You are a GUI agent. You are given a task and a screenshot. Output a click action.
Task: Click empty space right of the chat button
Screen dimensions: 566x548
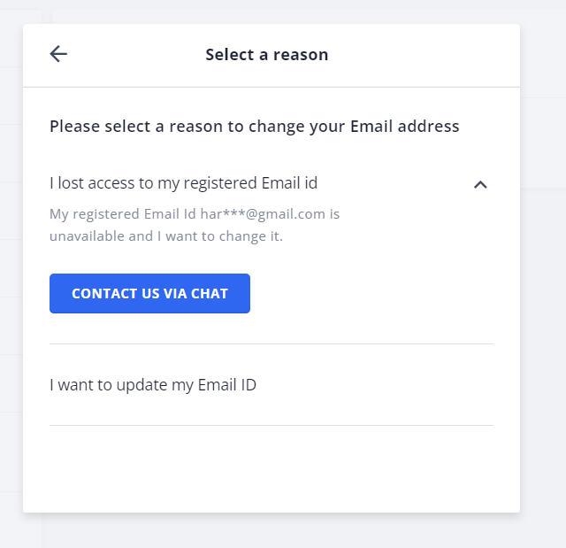coord(371,293)
